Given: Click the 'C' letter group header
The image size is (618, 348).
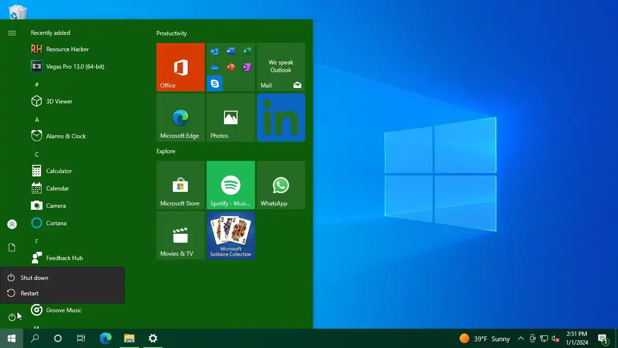Looking at the screenshot, I should (37, 154).
